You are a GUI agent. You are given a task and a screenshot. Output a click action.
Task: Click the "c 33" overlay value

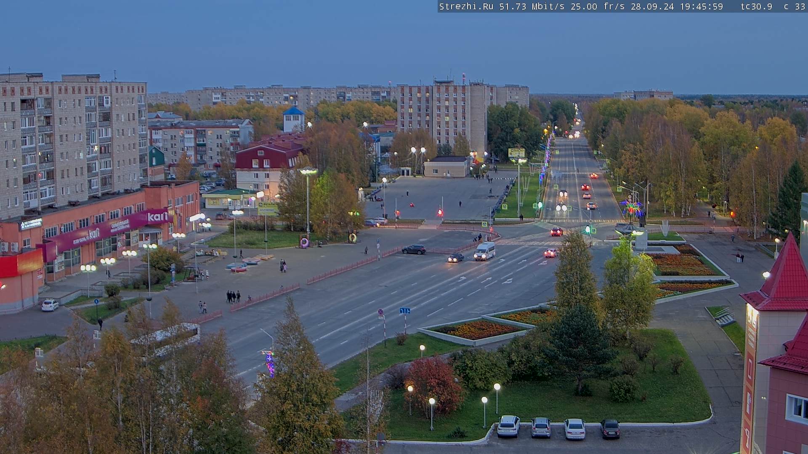point(794,7)
